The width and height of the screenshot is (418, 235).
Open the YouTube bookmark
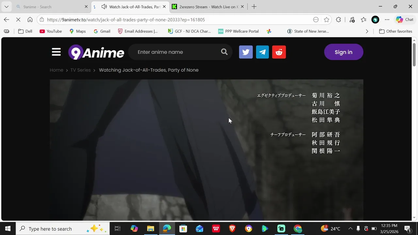(x=51, y=31)
